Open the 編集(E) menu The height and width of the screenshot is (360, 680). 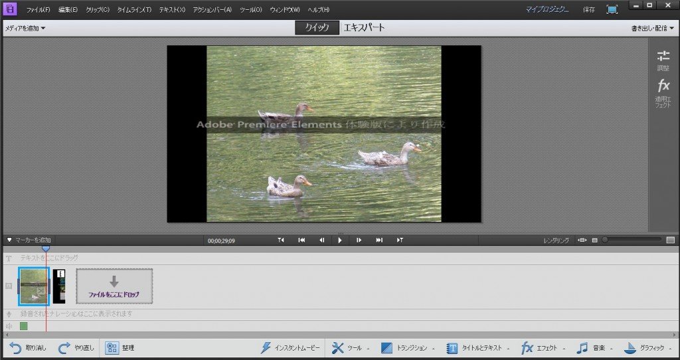pos(68,9)
